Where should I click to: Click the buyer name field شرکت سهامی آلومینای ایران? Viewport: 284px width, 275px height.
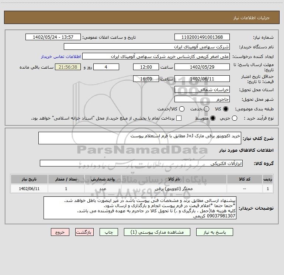[147, 47]
